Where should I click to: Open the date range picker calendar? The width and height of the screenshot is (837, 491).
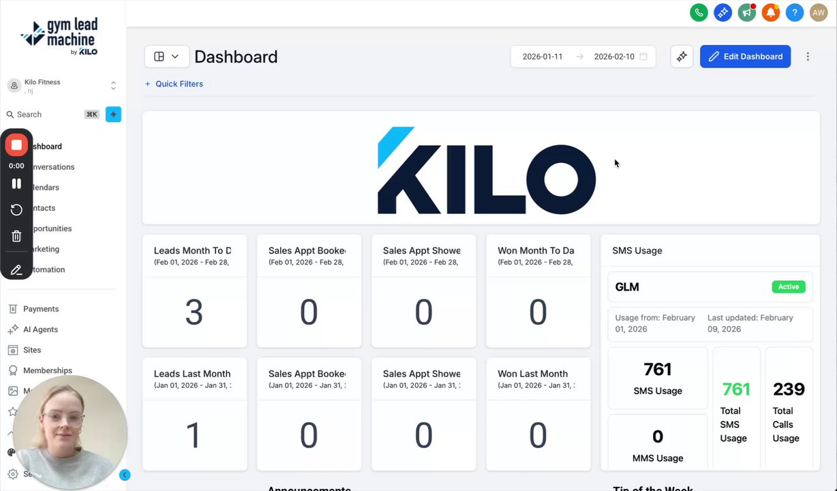tap(643, 57)
